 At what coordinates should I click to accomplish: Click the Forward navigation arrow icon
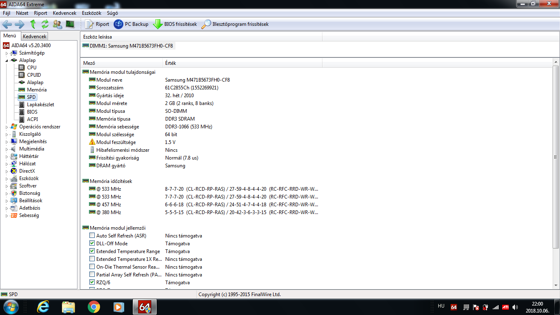tap(19, 24)
